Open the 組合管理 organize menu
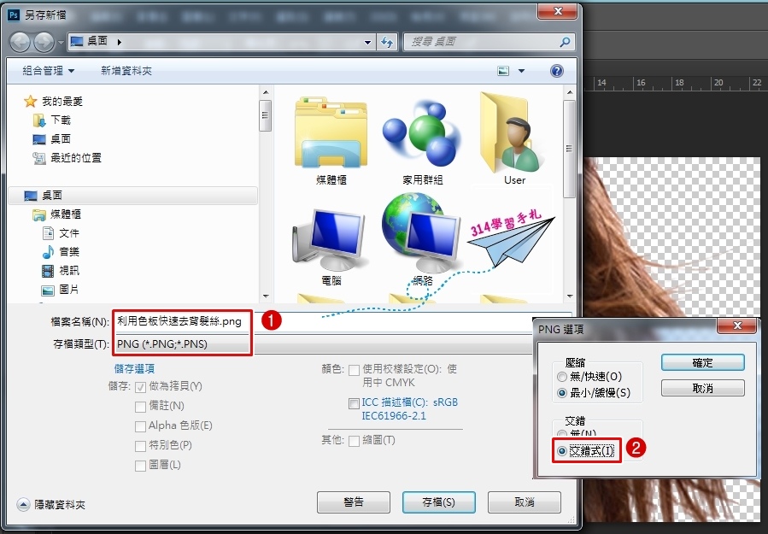This screenshot has width=768, height=534. (48, 71)
